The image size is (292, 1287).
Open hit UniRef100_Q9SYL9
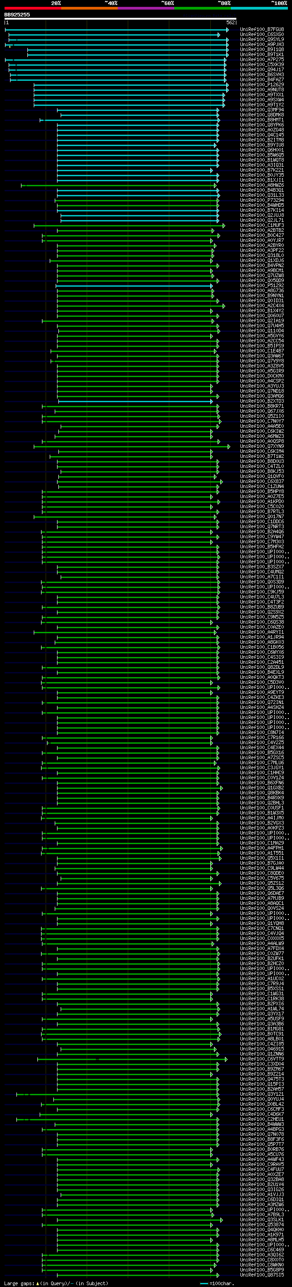[x=262, y=39]
